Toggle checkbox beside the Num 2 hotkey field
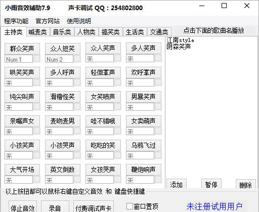Screen dimensions: 259x212 click(x=77, y=59)
